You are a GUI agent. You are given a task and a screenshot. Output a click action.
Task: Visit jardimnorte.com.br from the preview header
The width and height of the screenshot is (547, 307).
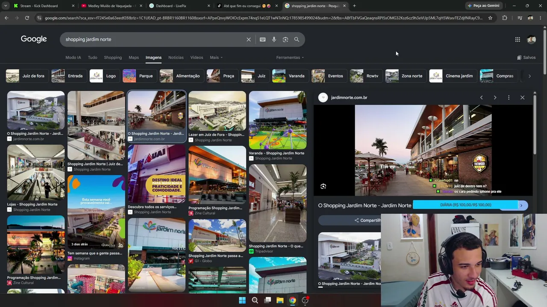(x=349, y=98)
